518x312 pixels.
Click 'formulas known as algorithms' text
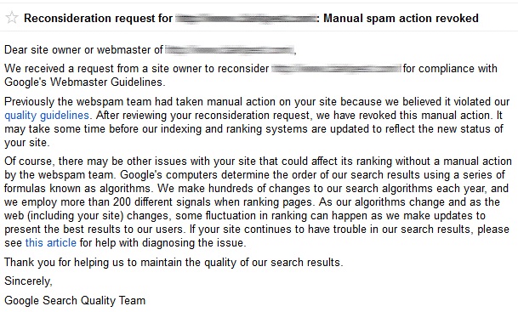(x=77, y=188)
